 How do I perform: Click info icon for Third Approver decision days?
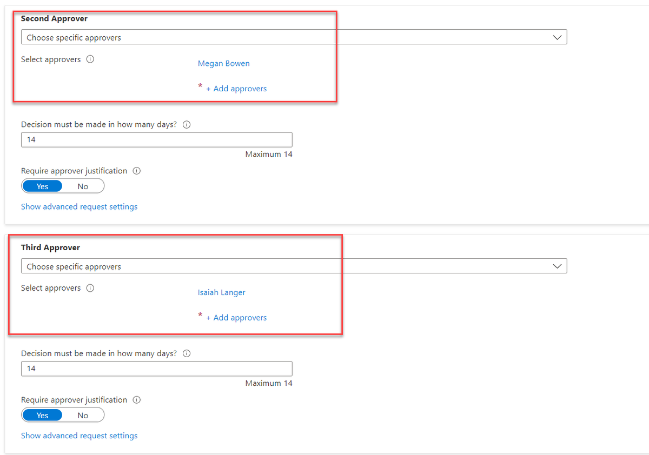[186, 353]
